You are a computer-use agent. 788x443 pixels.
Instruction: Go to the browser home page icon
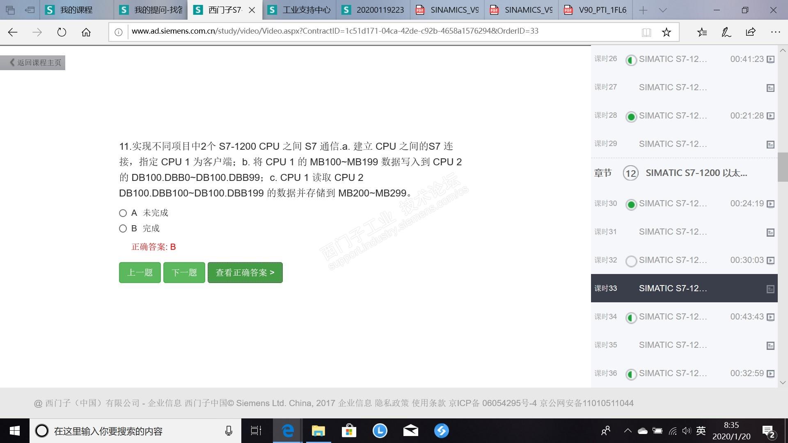[x=86, y=32]
